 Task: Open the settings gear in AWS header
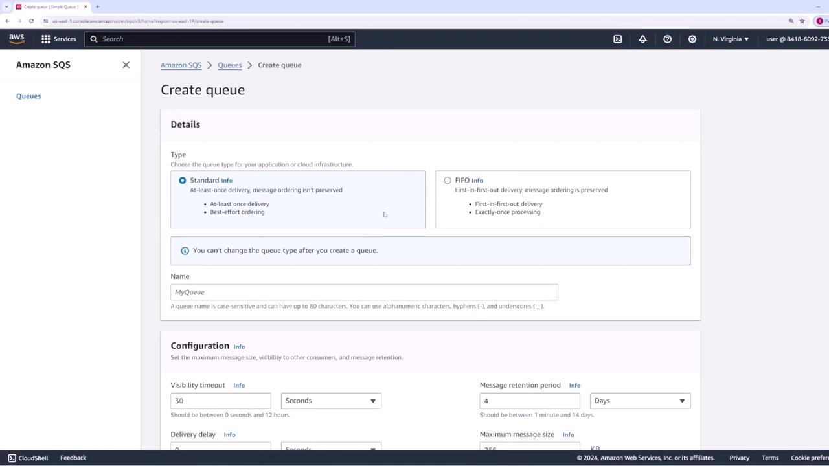click(692, 39)
